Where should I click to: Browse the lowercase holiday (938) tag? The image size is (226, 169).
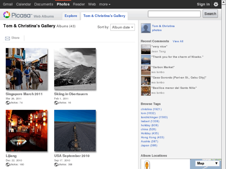pyautogui.click(x=150, y=125)
